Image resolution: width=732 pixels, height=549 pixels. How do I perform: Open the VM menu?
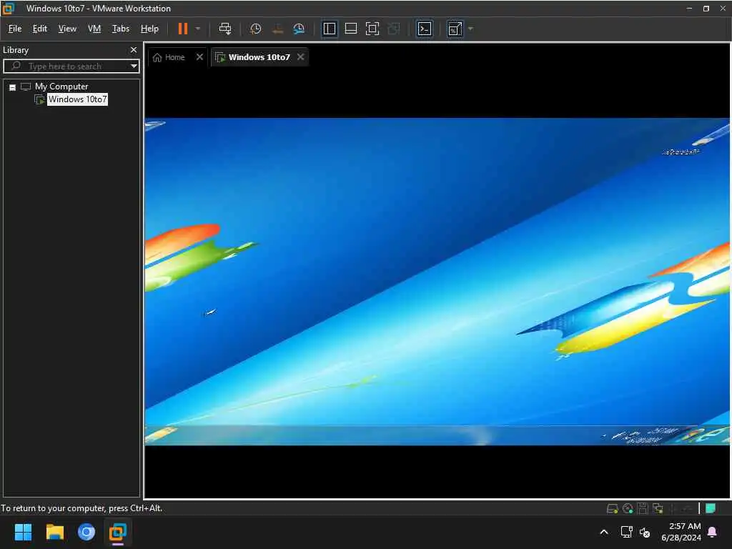94,29
